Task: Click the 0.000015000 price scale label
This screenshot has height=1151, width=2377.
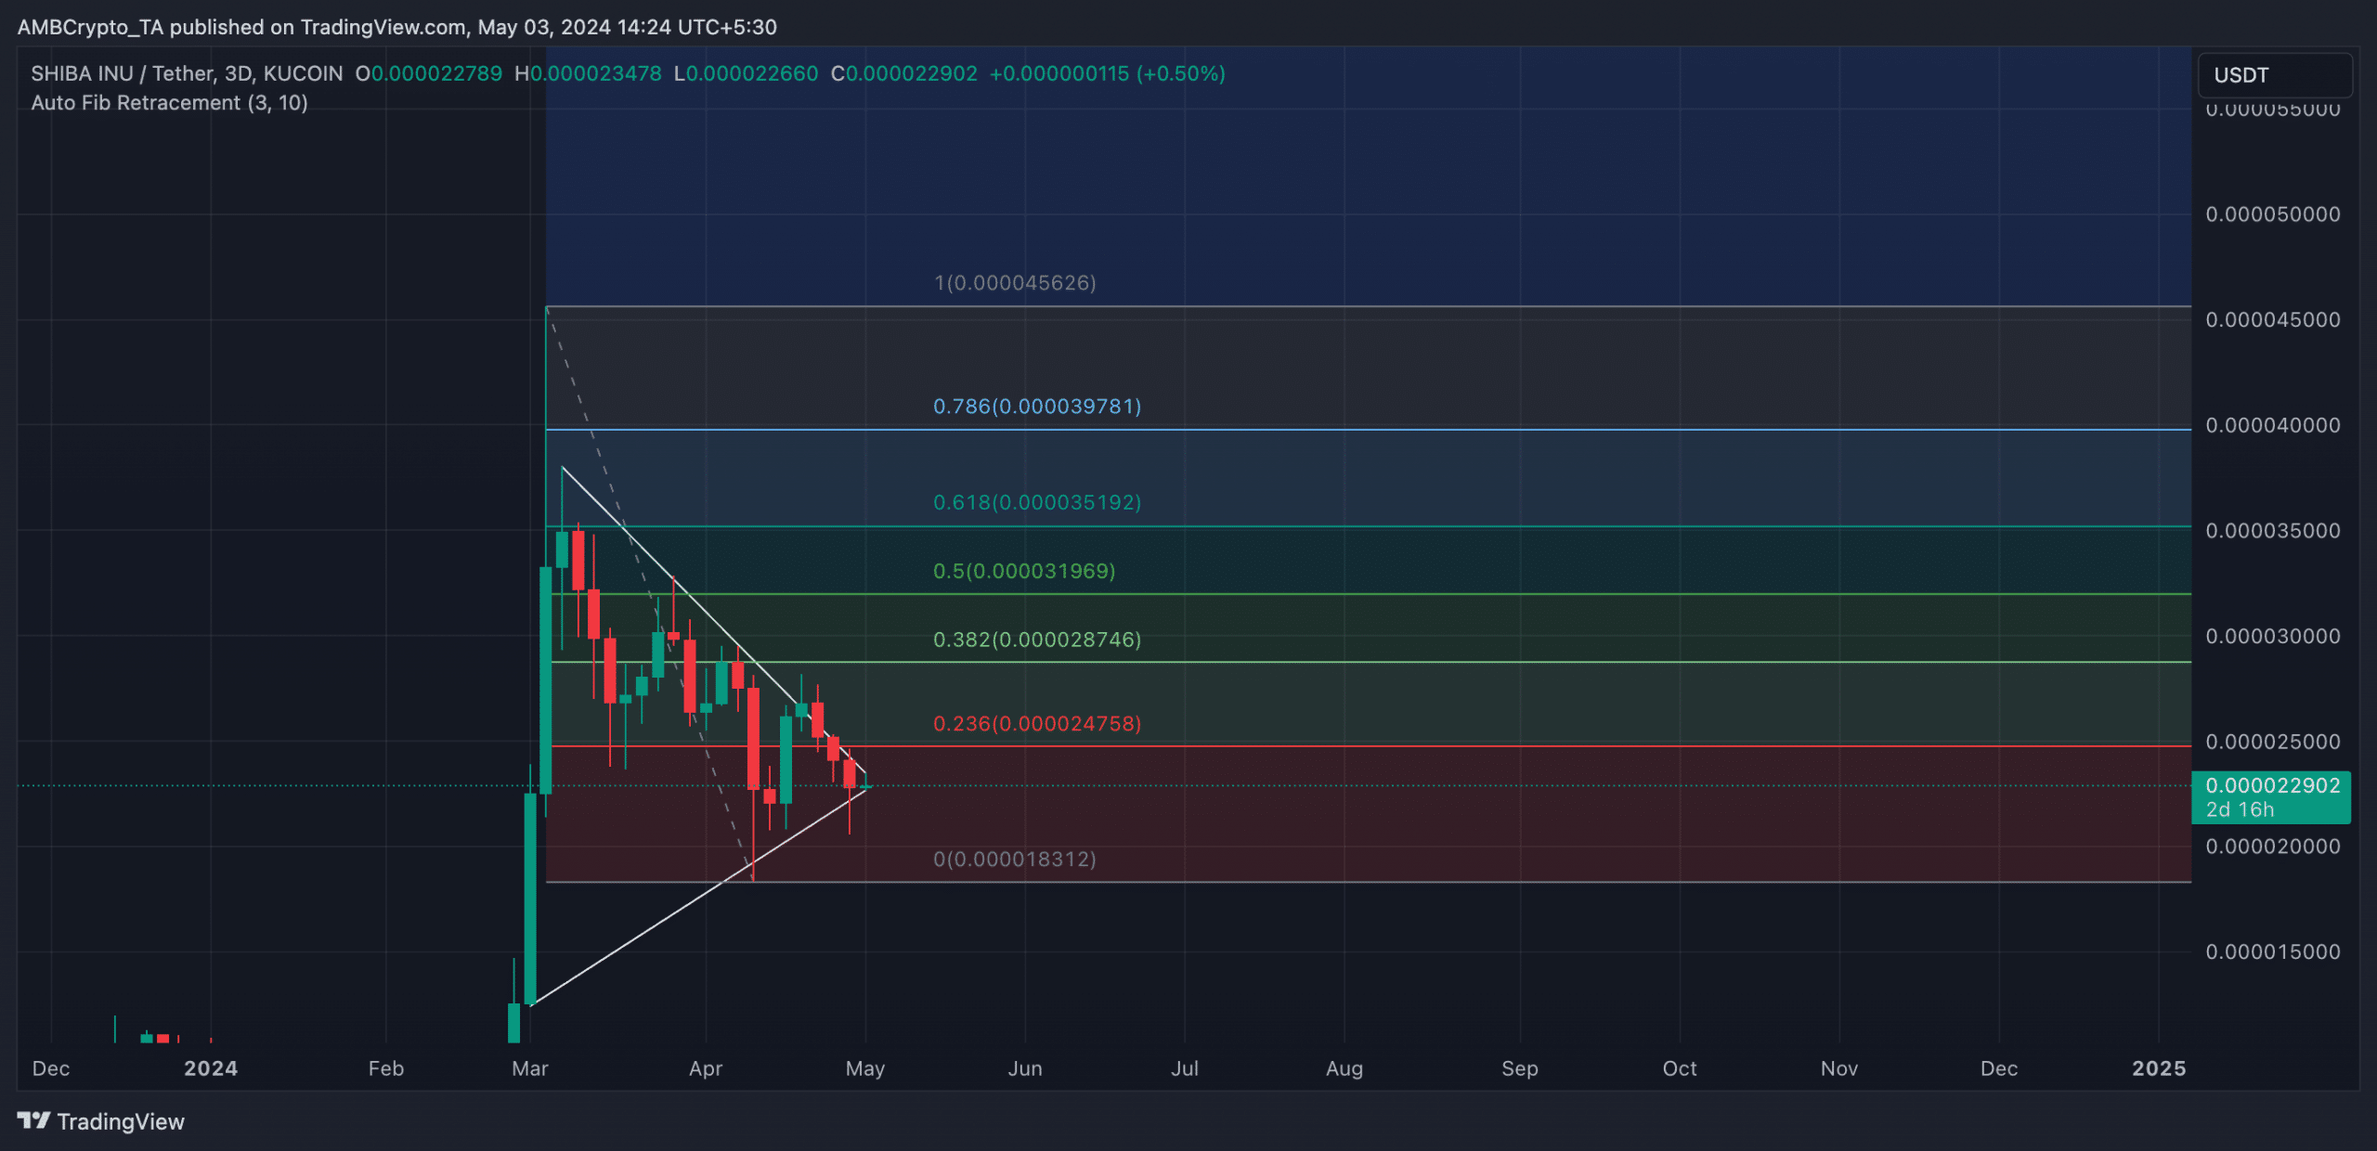Action: point(2273,951)
